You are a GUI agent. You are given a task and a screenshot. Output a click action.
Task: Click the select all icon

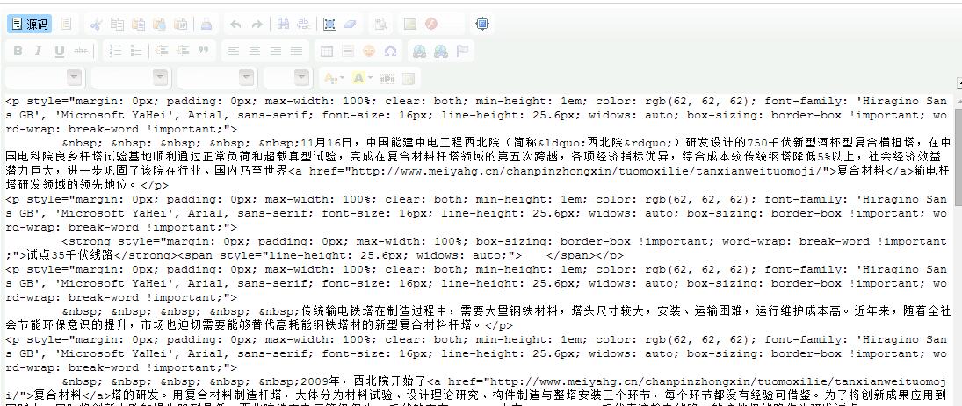pos(329,25)
